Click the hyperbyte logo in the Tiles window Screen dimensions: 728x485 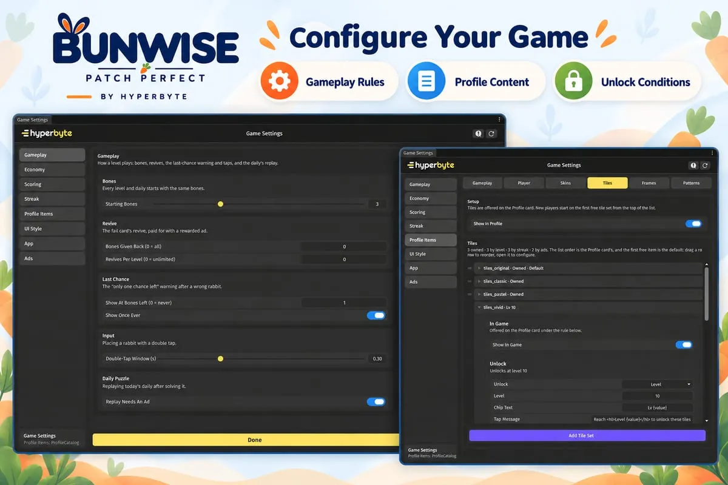(x=431, y=165)
